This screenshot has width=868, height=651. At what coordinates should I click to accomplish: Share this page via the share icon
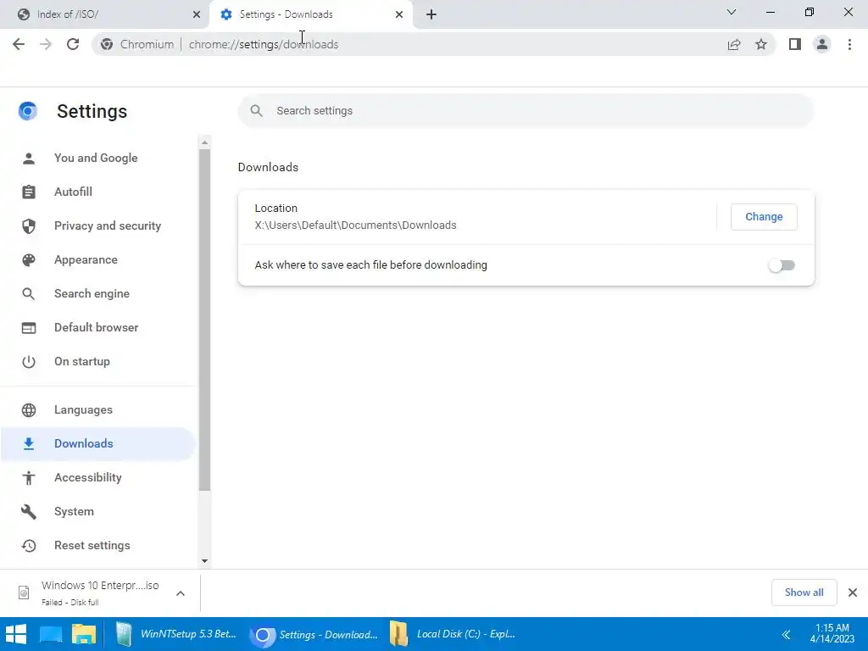pos(734,44)
